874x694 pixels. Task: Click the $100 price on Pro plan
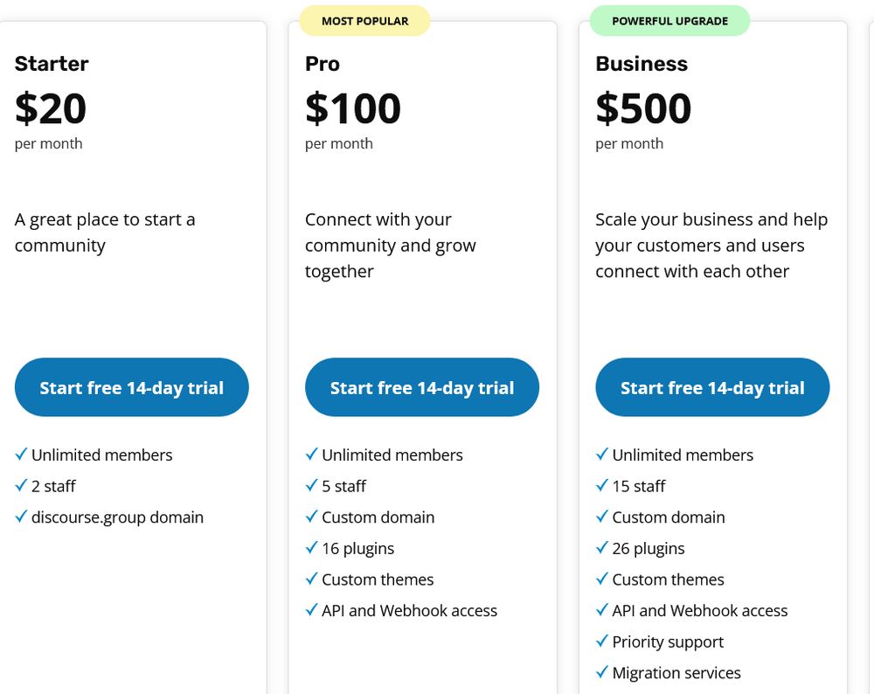coord(353,108)
